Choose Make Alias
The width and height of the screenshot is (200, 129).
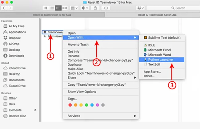(101, 69)
